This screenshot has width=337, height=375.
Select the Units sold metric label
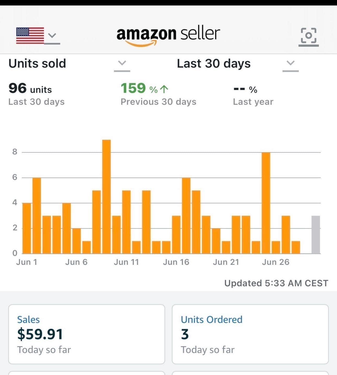coord(37,63)
